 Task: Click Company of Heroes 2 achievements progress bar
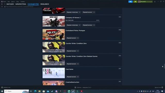pyautogui.click(x=83, y=22)
